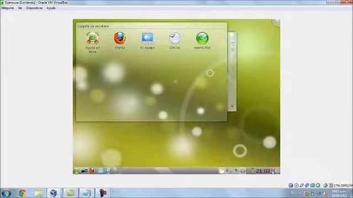Open the KDE application launcher menu
Screen dimensions: 353x198
point(76,171)
